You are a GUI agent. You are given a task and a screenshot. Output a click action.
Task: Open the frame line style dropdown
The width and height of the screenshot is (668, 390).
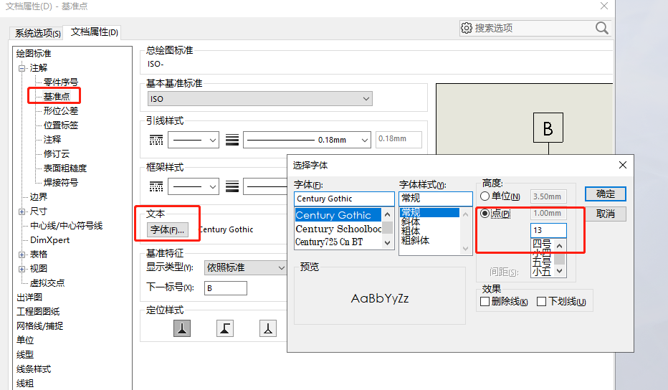point(194,186)
